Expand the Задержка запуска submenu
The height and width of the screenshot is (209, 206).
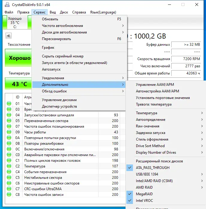(x=166, y=133)
